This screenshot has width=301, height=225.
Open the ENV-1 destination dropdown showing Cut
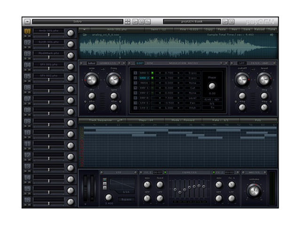coord(192,88)
